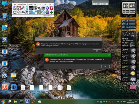The height and width of the screenshot is (104, 139).
Task: Open Task View on the taskbar
Action: pos(9,102)
